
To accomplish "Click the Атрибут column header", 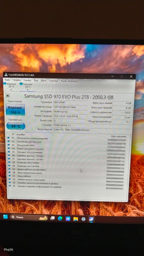I will (20, 134).
